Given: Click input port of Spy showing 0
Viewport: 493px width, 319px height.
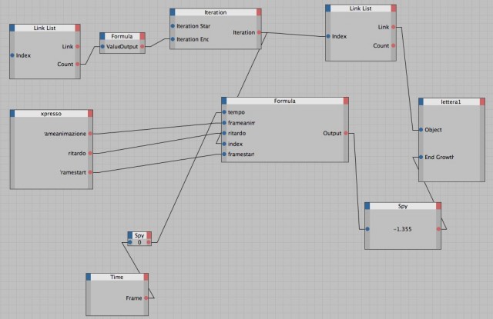Looking at the screenshot, I should [130, 242].
